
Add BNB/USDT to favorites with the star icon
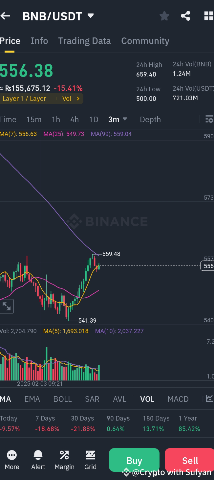click(x=164, y=15)
